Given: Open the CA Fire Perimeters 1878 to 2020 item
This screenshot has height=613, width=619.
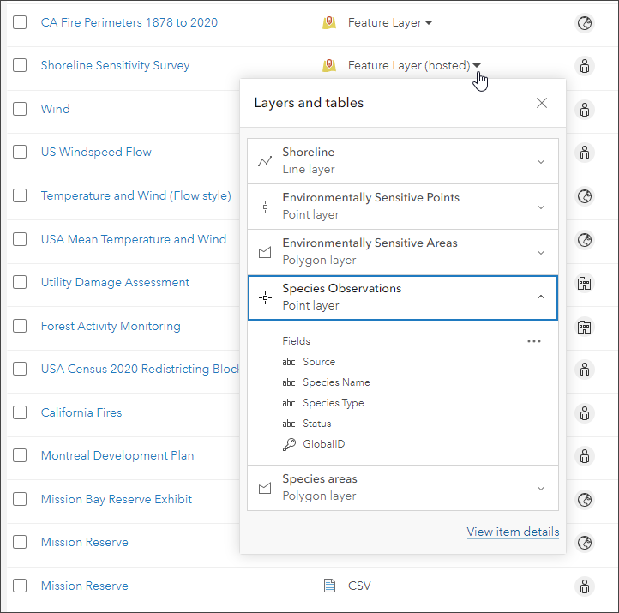Looking at the screenshot, I should tap(129, 22).
